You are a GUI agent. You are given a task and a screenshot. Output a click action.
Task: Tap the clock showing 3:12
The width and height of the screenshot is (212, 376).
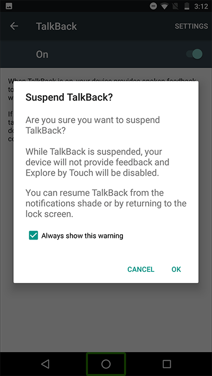pos(201,6)
